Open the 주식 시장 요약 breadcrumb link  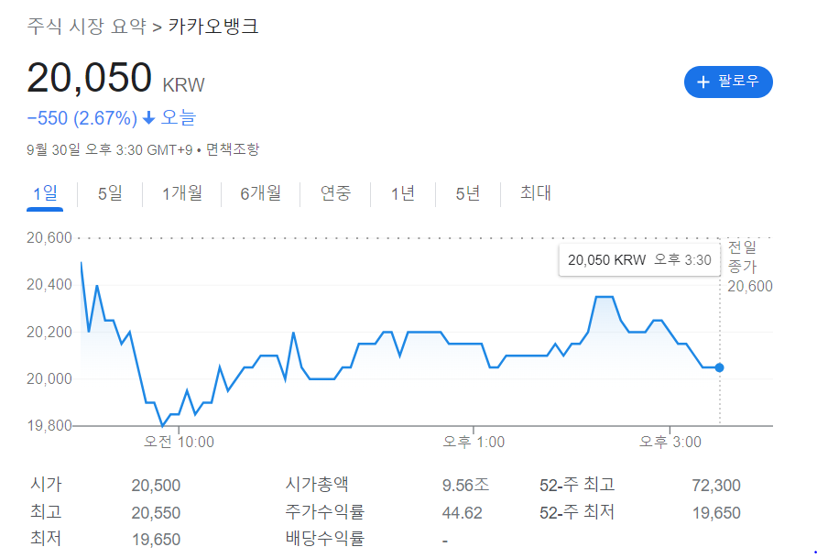[86, 26]
